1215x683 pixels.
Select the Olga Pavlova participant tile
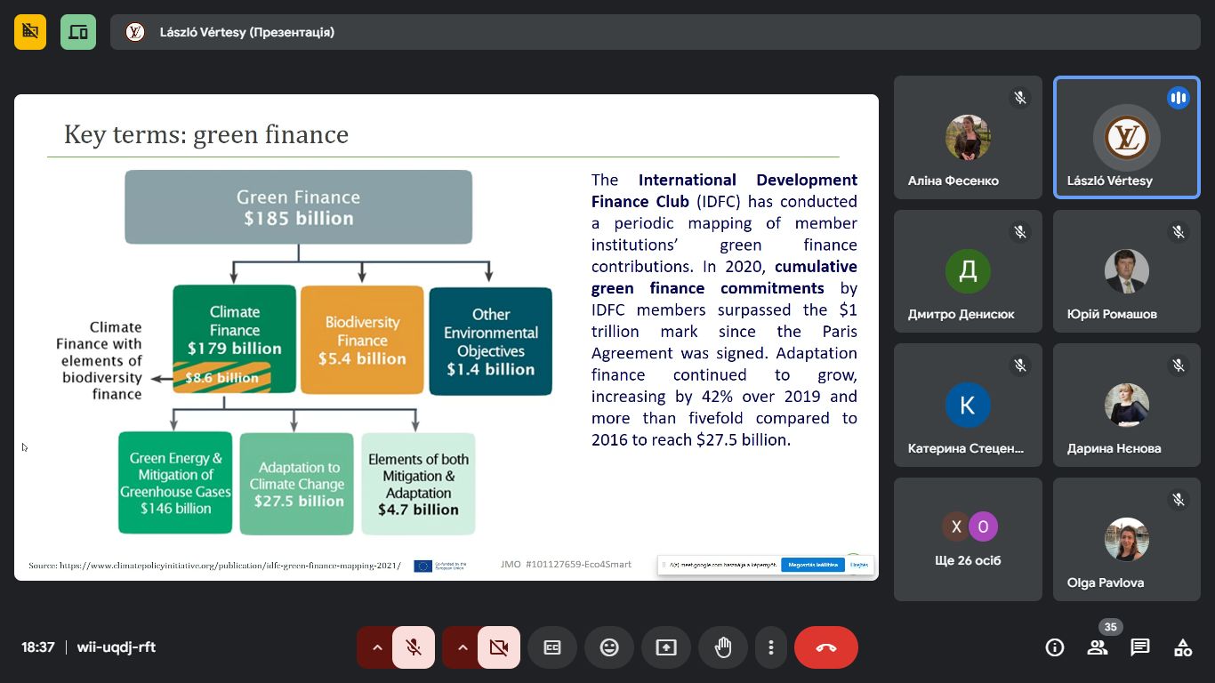[x=1126, y=540]
